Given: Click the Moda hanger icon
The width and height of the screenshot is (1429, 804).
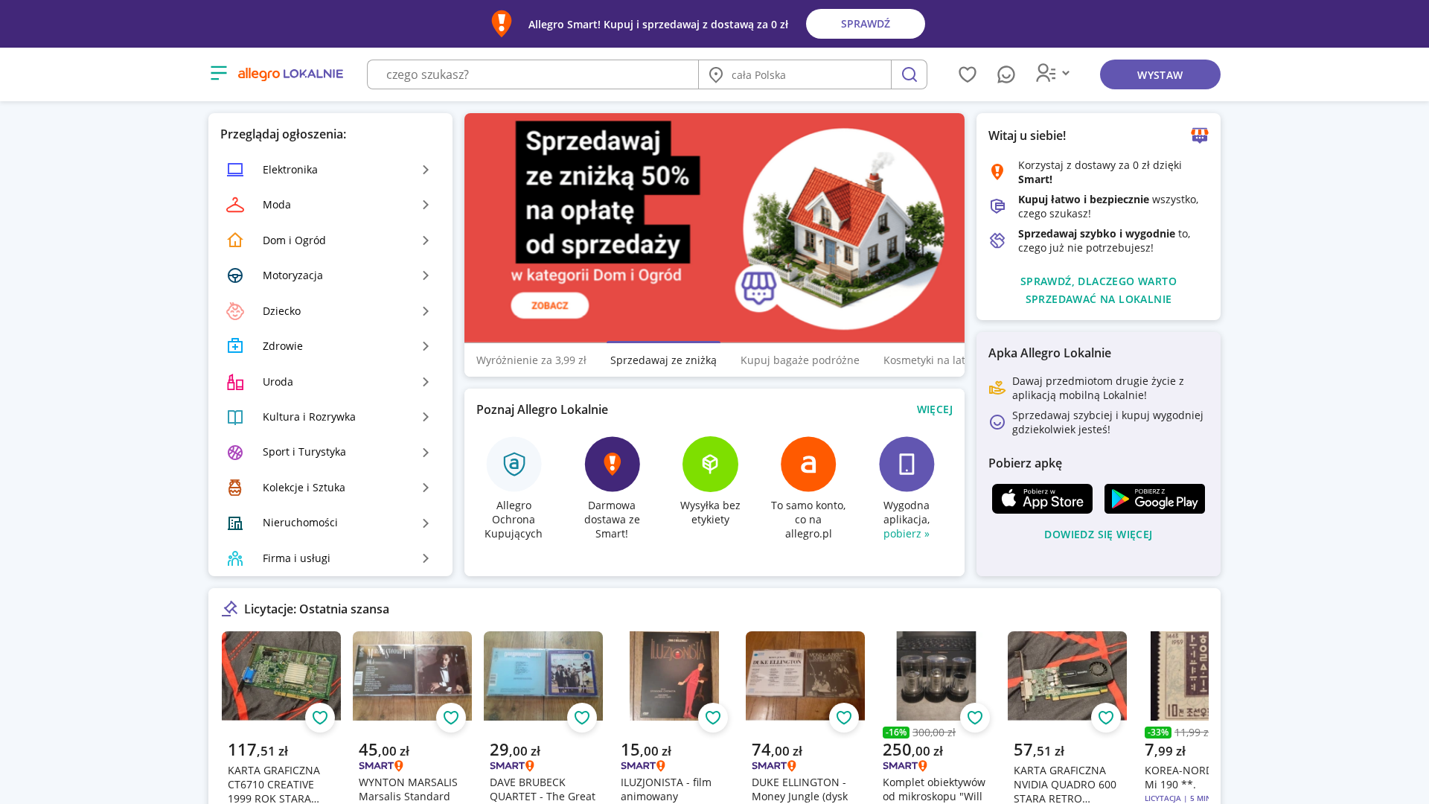Looking at the screenshot, I should point(235,205).
